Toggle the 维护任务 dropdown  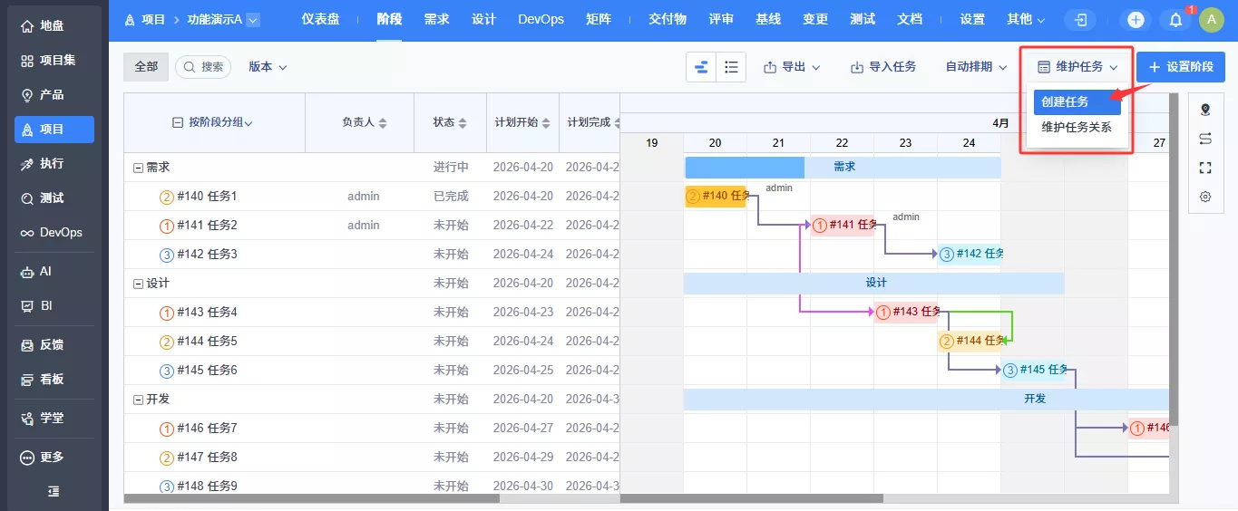pos(1077,67)
